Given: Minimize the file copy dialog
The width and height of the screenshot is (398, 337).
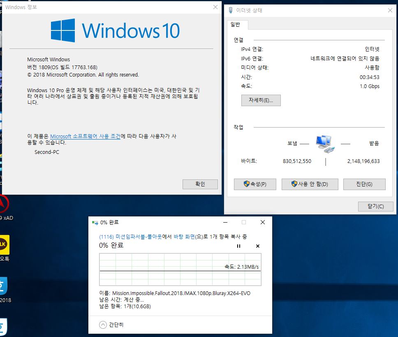Looking at the screenshot, I should (x=225, y=222).
